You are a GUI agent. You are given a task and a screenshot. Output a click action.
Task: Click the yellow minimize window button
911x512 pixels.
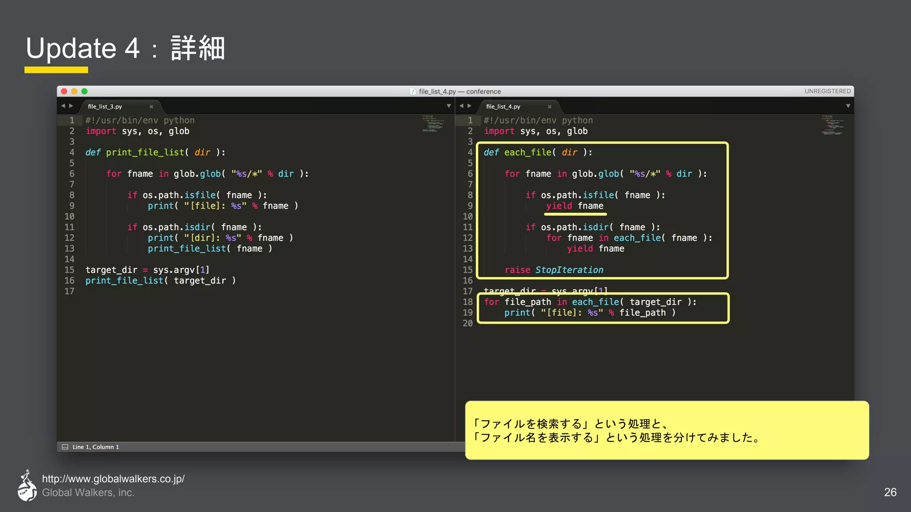coord(74,91)
